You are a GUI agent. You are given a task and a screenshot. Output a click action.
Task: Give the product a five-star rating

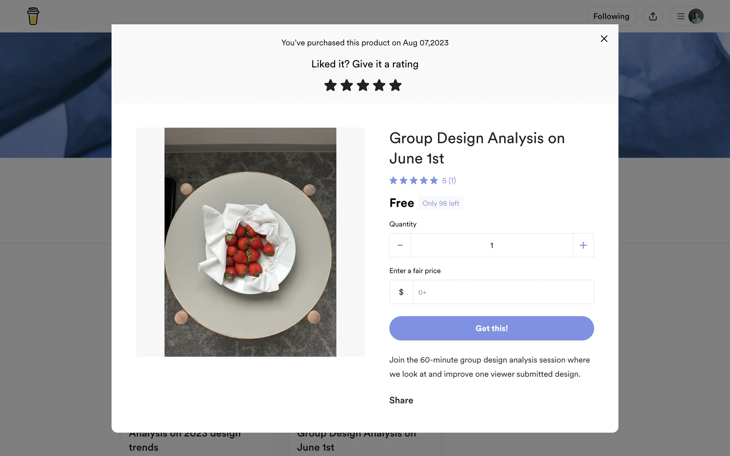click(395, 85)
